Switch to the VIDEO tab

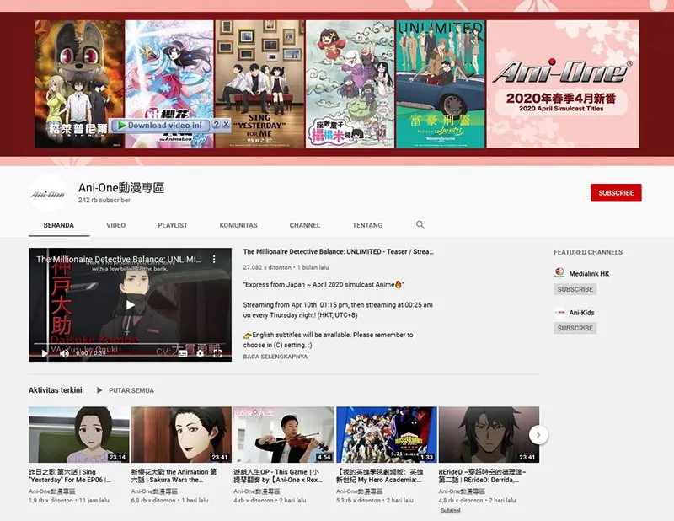pos(116,225)
